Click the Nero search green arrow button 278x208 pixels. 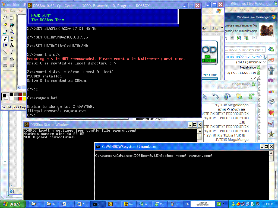click(219, 204)
